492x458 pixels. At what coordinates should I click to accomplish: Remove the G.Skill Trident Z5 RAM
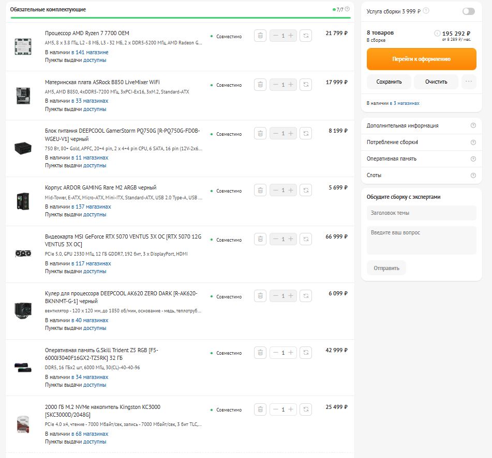coord(260,353)
